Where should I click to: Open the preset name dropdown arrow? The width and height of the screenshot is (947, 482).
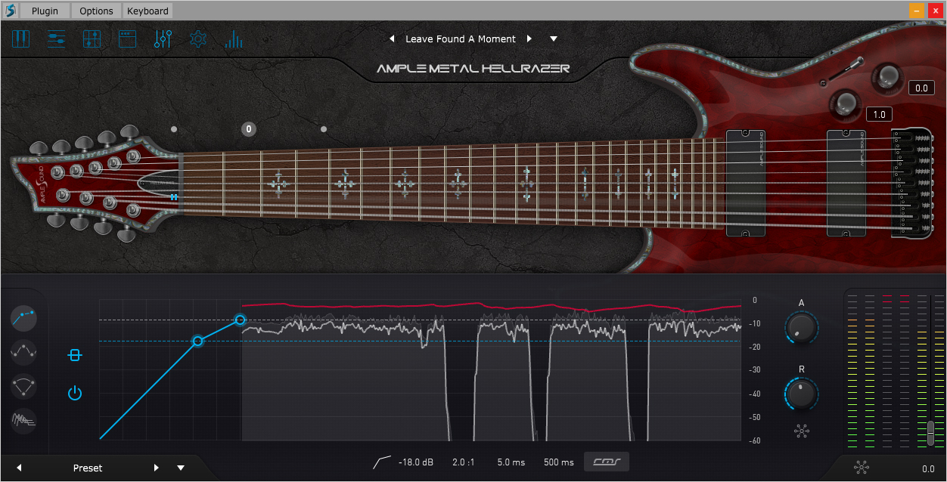[x=554, y=39]
